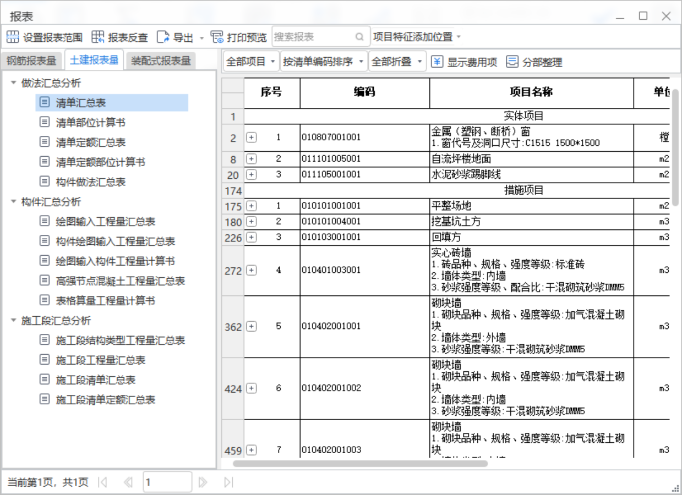Open the 按清单编码排序 dropdown
Screen dimensions: 682x495
(x=324, y=62)
